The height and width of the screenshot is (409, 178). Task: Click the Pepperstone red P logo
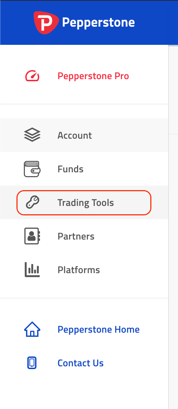coord(46,23)
